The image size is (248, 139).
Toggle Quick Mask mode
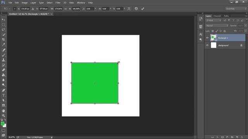coord(3,131)
